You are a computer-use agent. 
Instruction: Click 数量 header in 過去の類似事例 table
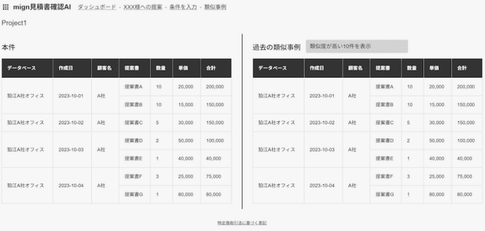point(412,68)
